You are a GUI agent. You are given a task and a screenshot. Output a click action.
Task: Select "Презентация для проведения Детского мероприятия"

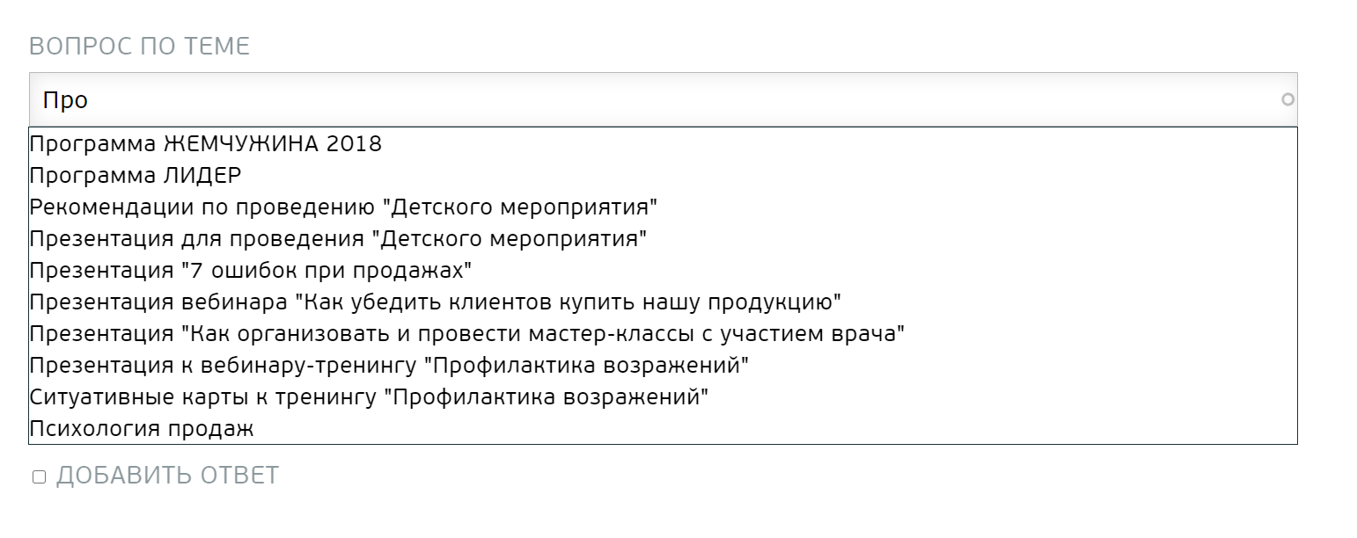pyautogui.click(x=339, y=239)
